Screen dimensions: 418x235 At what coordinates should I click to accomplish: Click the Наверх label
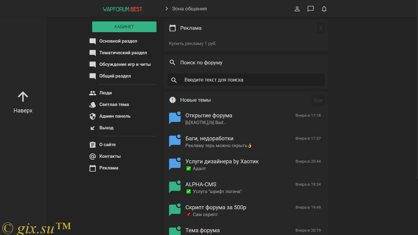23,111
